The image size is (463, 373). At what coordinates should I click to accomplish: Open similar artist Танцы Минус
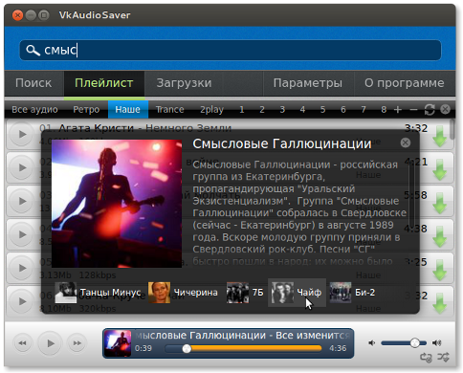point(98,293)
